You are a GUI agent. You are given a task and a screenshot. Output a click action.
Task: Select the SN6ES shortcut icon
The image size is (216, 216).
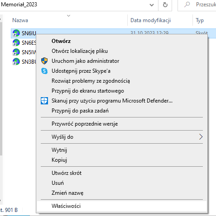[16, 42]
